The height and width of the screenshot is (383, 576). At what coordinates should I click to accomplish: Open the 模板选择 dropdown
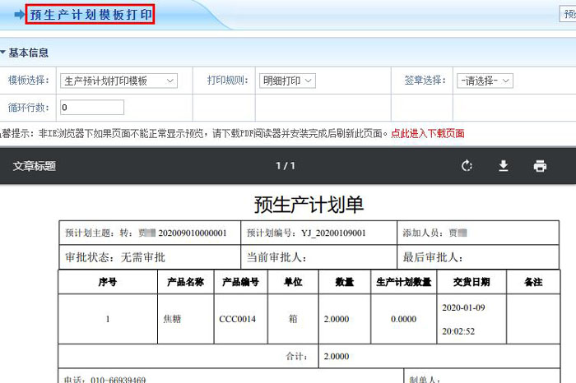click(x=118, y=81)
